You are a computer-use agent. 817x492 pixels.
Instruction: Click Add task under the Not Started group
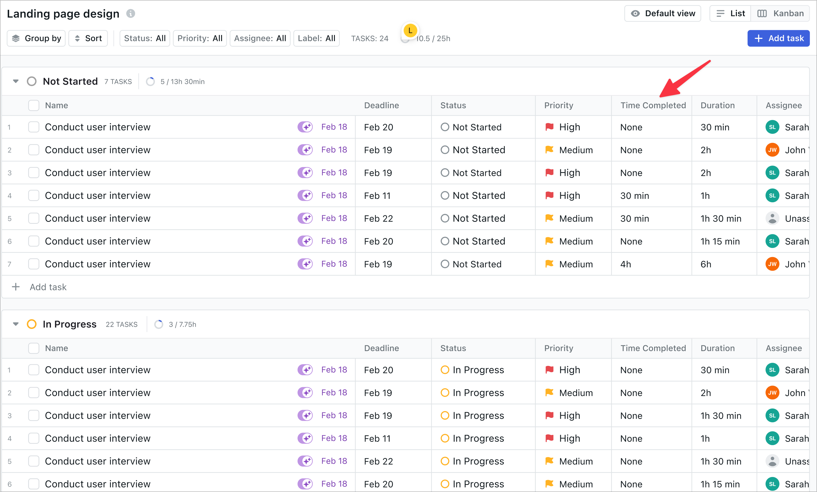48,287
